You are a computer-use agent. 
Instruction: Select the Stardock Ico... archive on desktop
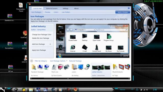[10, 18]
